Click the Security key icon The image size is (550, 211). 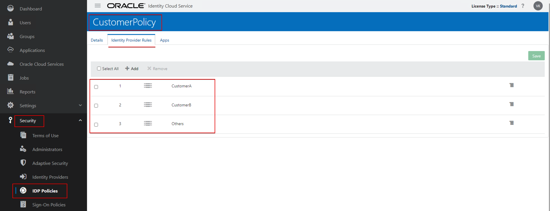click(x=10, y=120)
